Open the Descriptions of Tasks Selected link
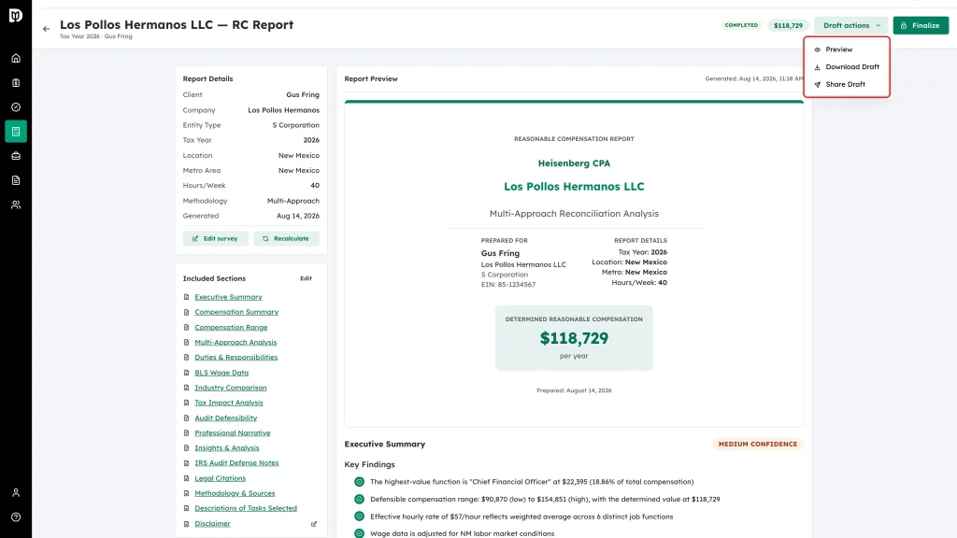957x538 pixels. coord(246,508)
